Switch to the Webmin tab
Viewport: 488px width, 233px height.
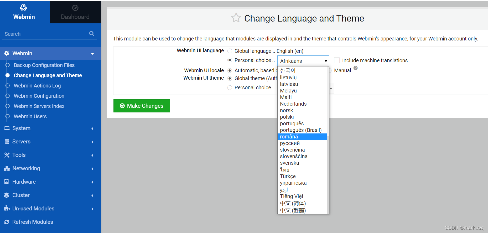[25, 12]
